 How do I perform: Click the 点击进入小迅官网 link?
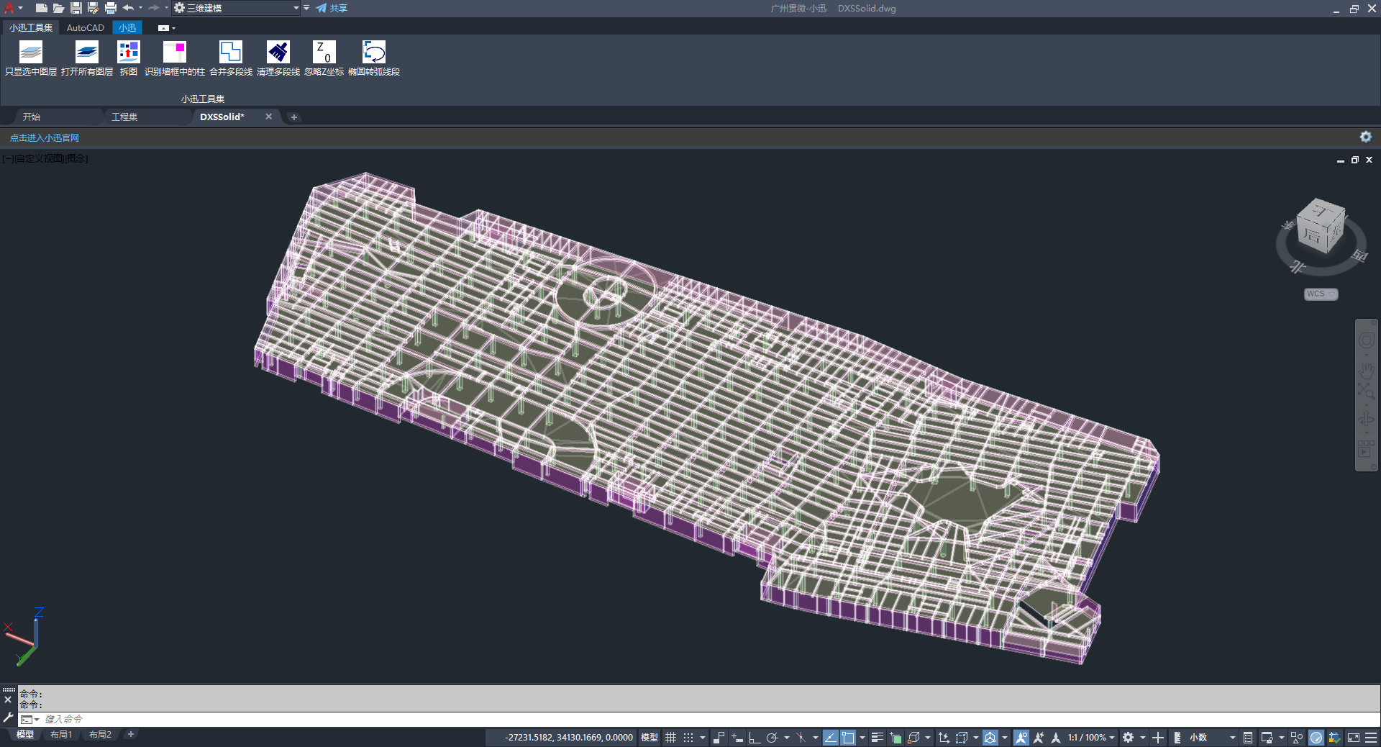44,137
